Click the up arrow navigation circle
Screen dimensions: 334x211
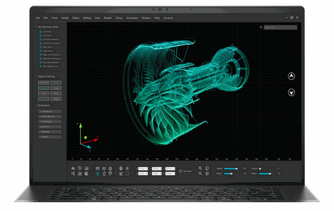(x=292, y=76)
